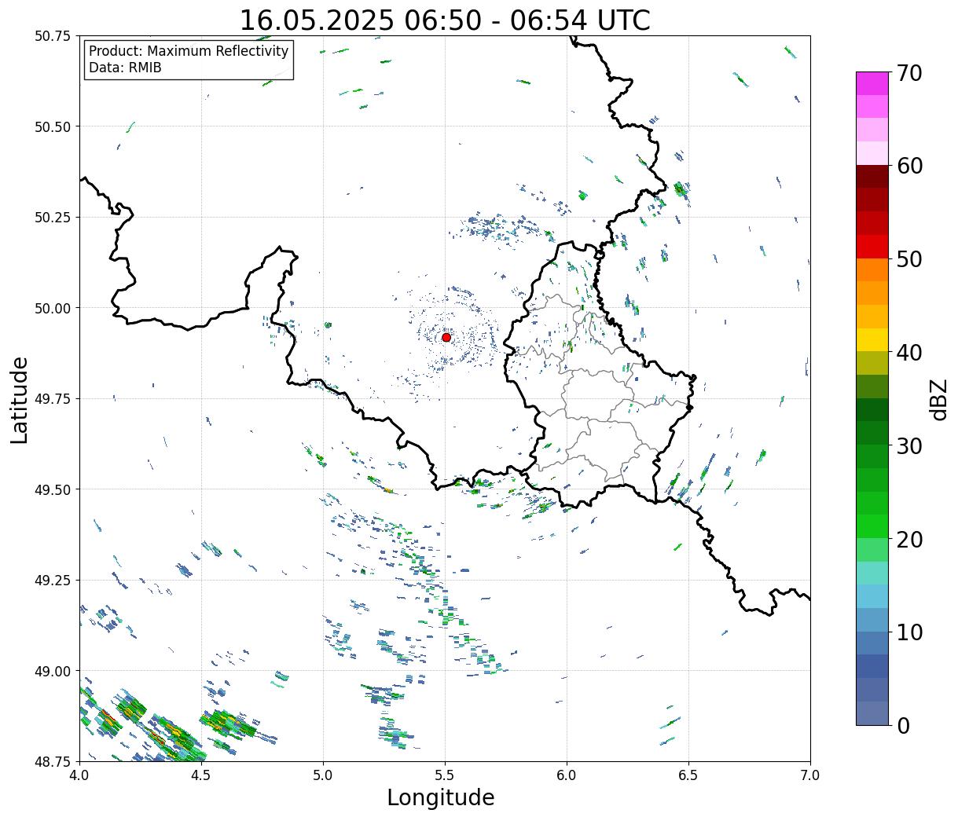958x817 pixels.
Task: Click longitude tick label '6.5'
Action: [x=688, y=775]
